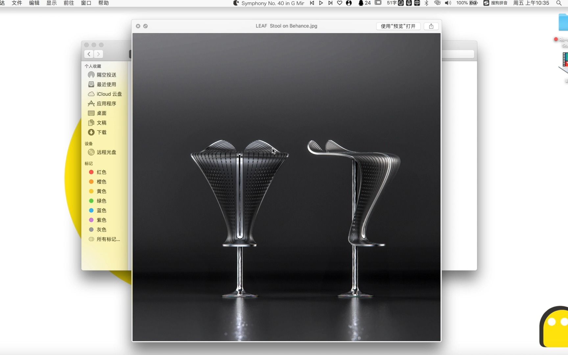568x355 pixels.
Task: Check battery status 100%
Action: (467, 3)
